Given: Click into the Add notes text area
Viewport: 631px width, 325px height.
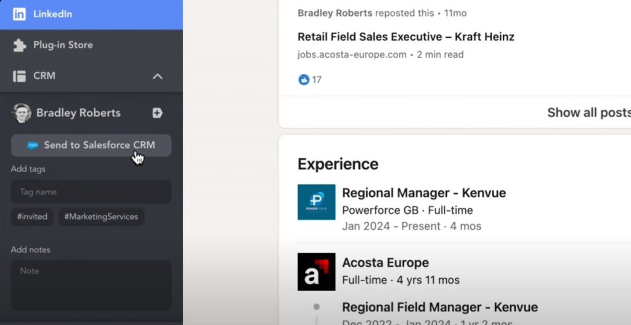Looking at the screenshot, I should 91,285.
